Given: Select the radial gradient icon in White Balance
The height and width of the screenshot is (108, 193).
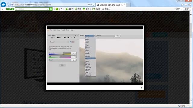Looking at the screenshot, I should (x=67, y=38).
